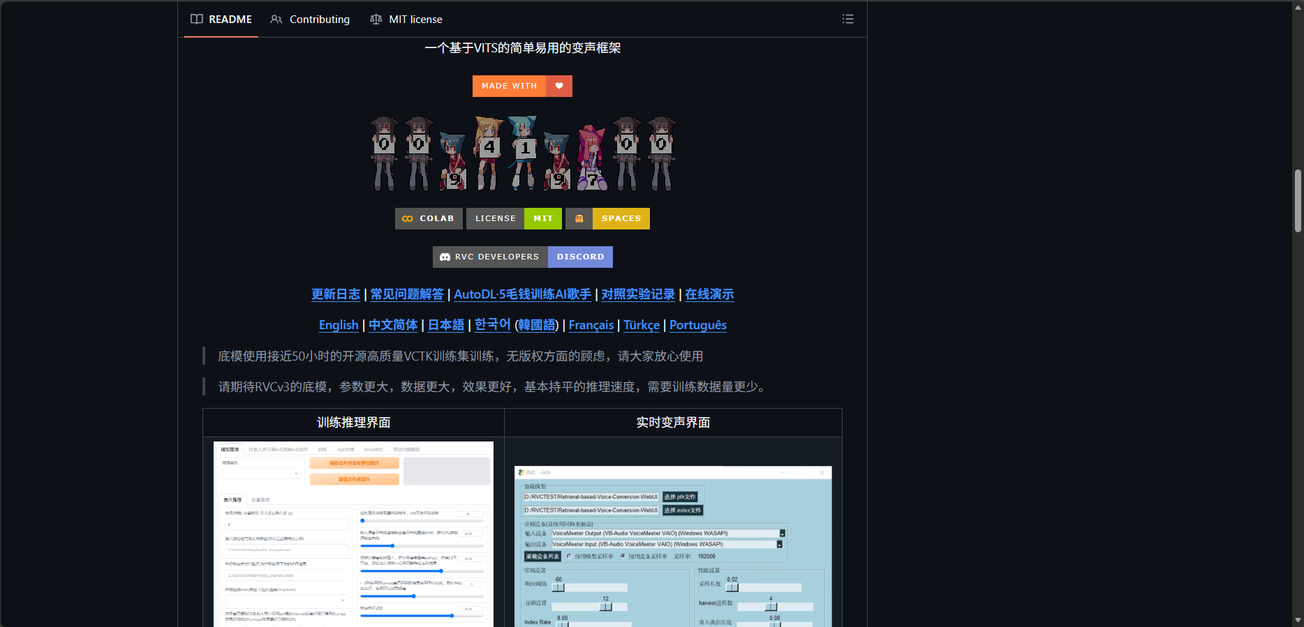Click the MADE WITH badge

pyautogui.click(x=522, y=86)
